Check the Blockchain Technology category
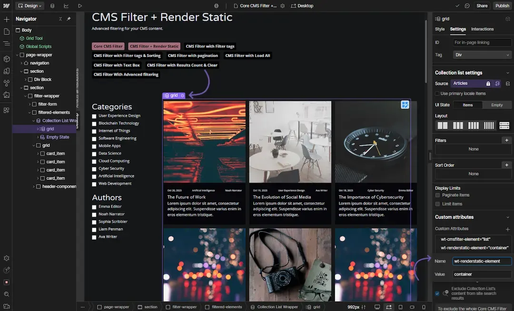 pyautogui.click(x=94, y=124)
